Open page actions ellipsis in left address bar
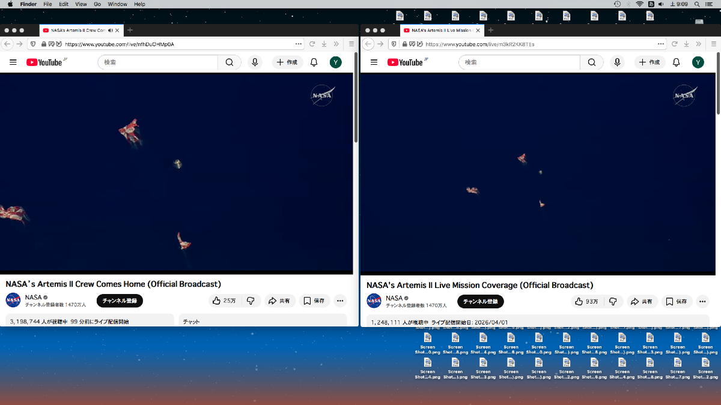 pos(299,44)
